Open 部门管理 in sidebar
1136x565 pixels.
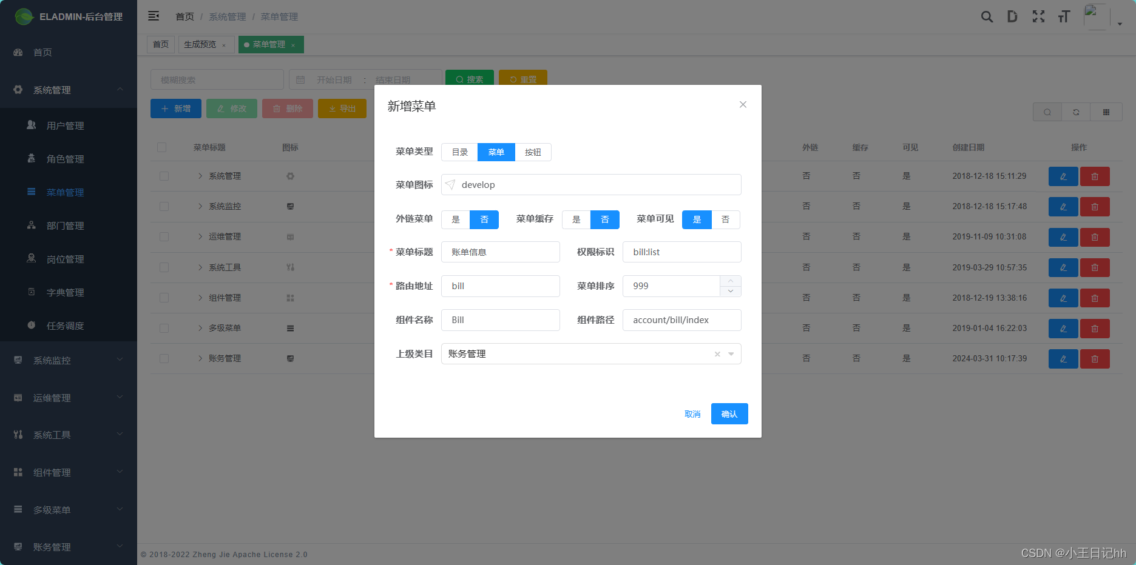[69, 226]
